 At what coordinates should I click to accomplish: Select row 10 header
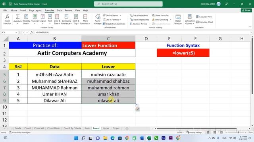tap(4, 107)
